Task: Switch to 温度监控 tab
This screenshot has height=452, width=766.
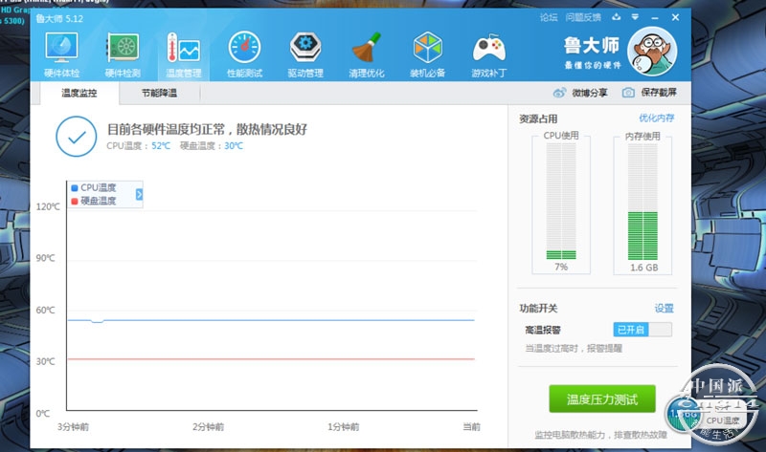Action: [79, 93]
